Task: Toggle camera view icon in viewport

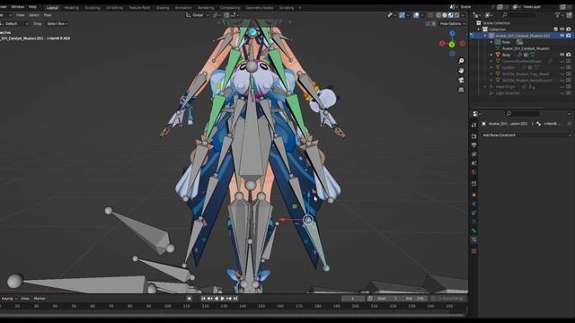Action: pyautogui.click(x=461, y=80)
